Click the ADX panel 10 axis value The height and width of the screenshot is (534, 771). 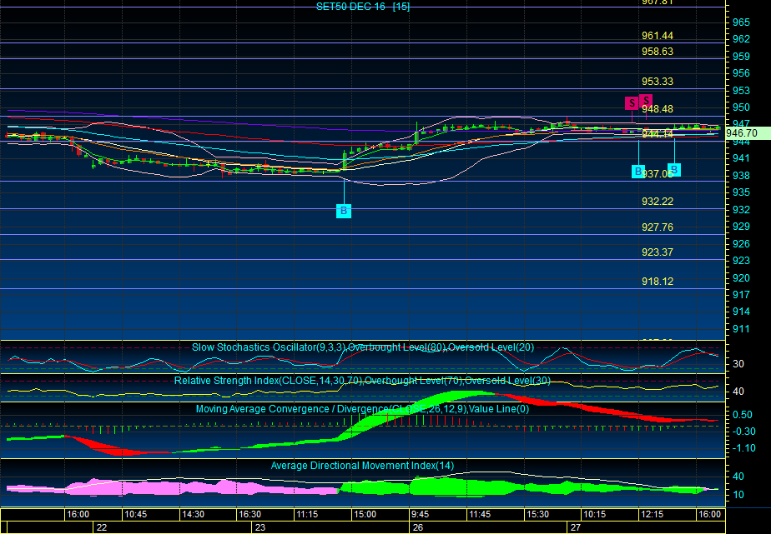pos(738,494)
